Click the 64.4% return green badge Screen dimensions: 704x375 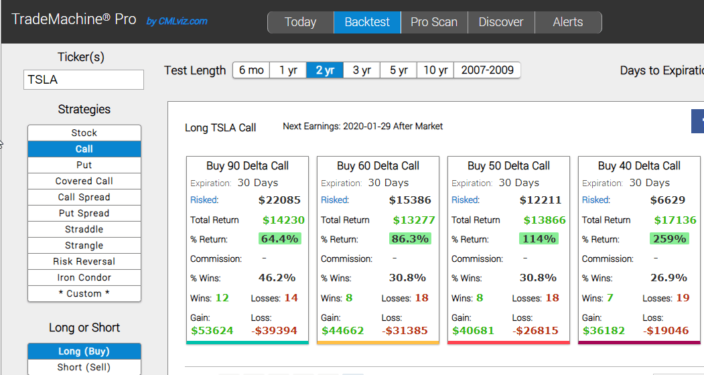click(x=279, y=238)
